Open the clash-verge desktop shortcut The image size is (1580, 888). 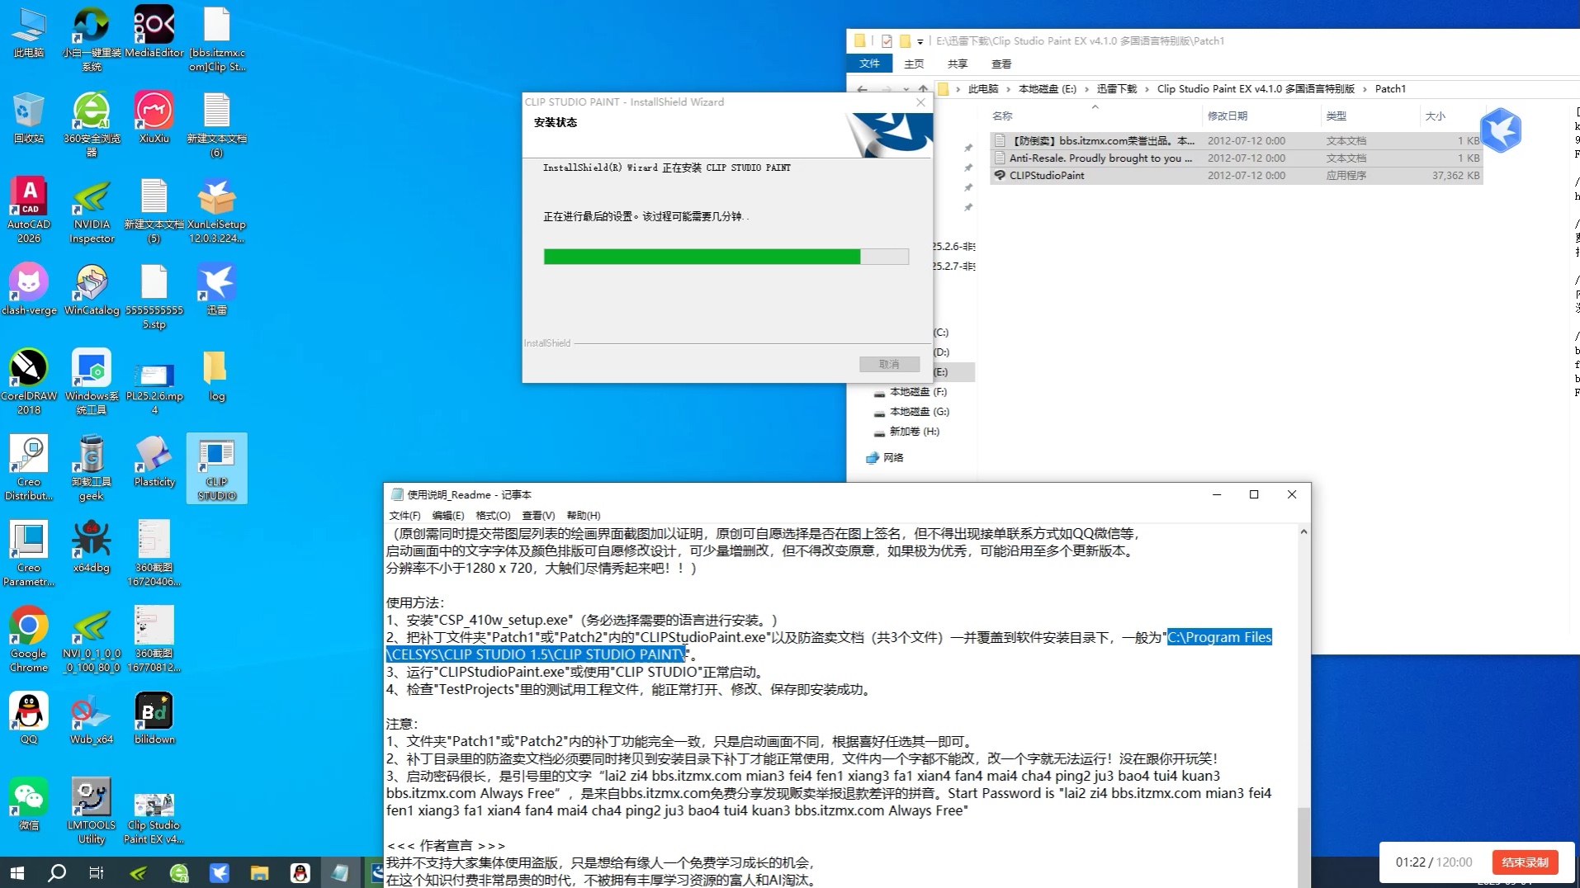pos(29,290)
